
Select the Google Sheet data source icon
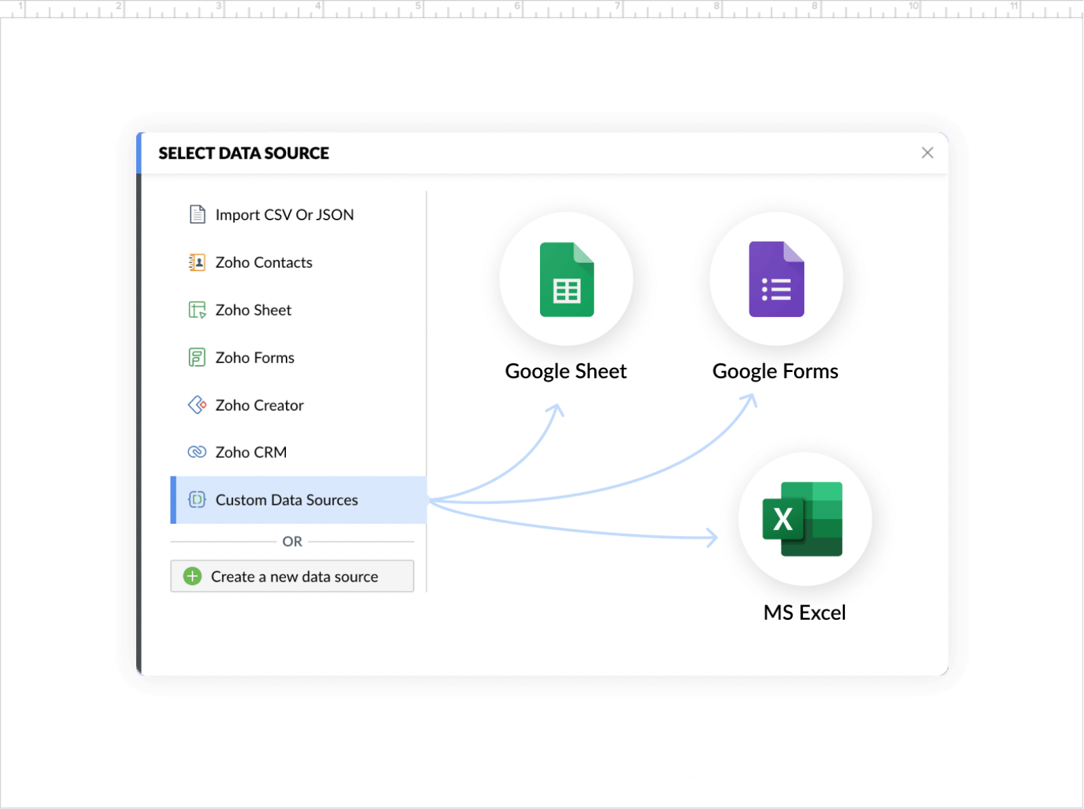pyautogui.click(x=566, y=279)
